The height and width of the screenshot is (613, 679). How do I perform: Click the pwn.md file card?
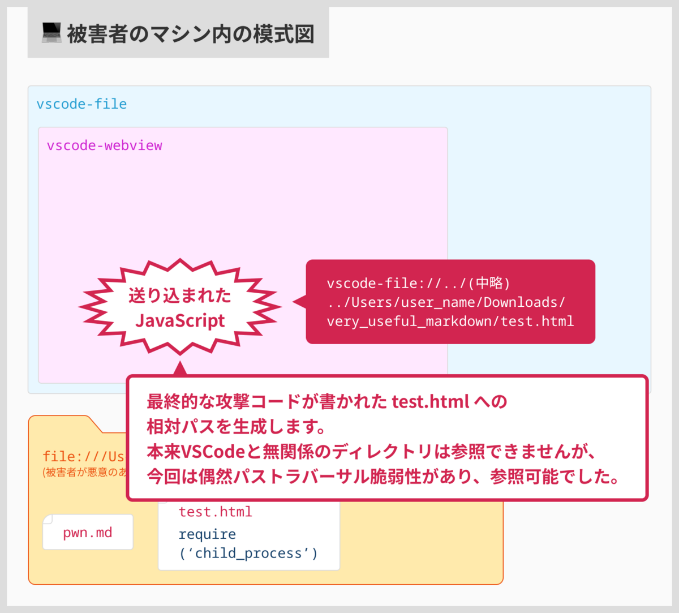(x=88, y=532)
